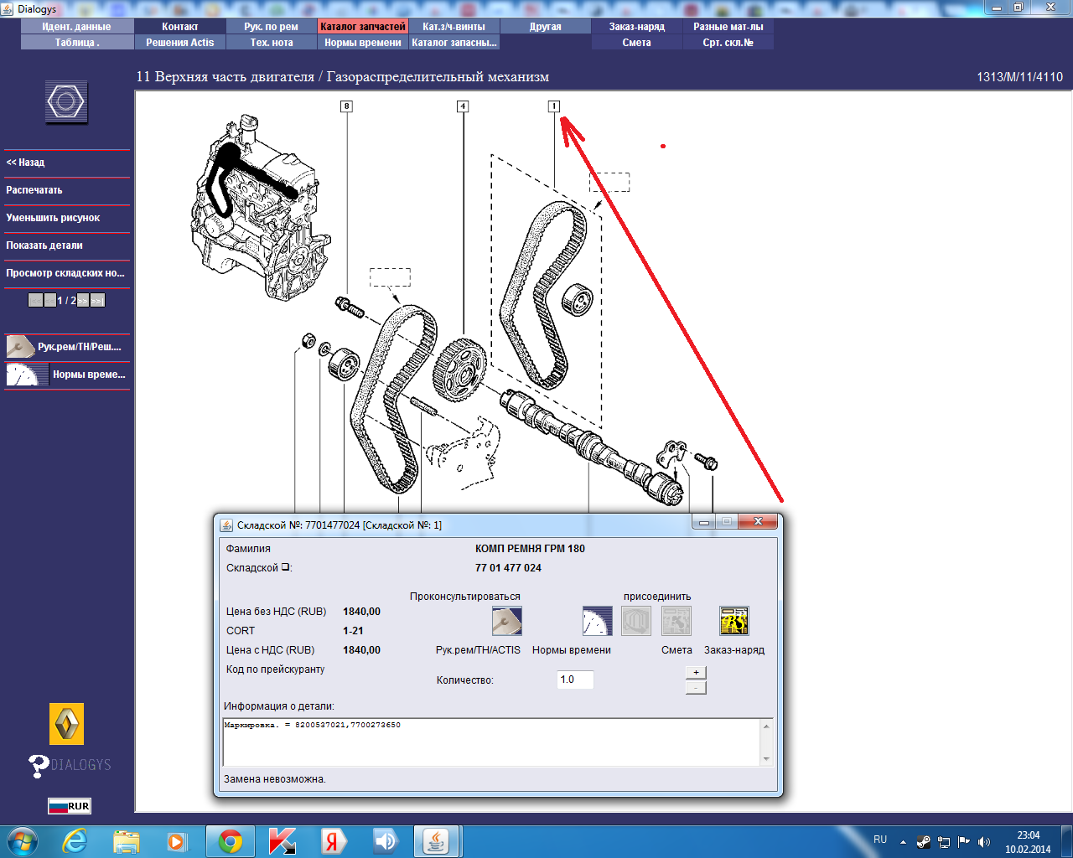The height and width of the screenshot is (858, 1073).
Task: Jump to last diagram page
Action: pyautogui.click(x=97, y=300)
